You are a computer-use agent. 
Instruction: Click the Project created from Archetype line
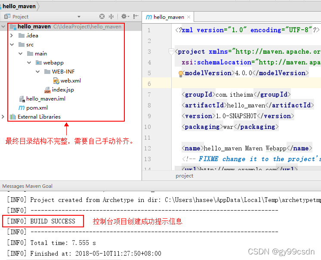pyautogui.click(x=164, y=200)
